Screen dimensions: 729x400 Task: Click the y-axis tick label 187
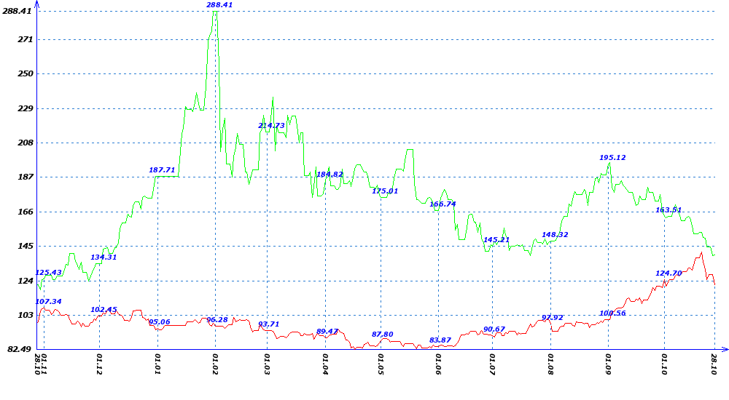25,177
